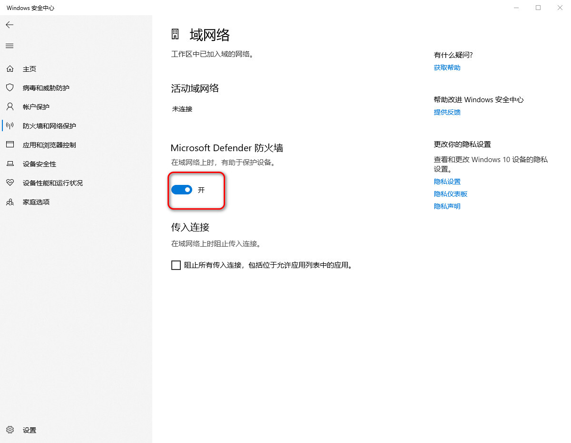Image resolution: width=571 pixels, height=443 pixels.
Task: Click the heart icon for 设备性能和运行状况
Action: point(10,183)
